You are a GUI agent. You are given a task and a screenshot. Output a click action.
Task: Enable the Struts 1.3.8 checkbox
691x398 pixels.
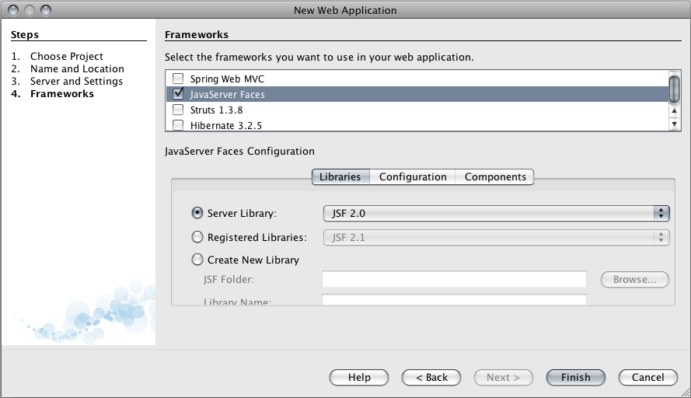(178, 110)
